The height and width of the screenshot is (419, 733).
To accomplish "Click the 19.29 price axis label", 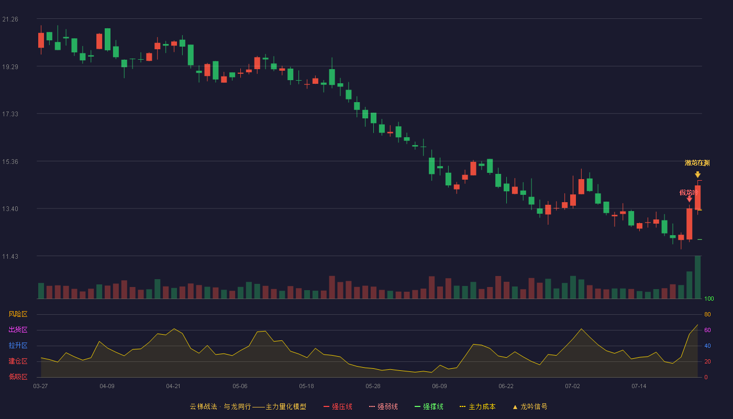I will tap(10, 67).
